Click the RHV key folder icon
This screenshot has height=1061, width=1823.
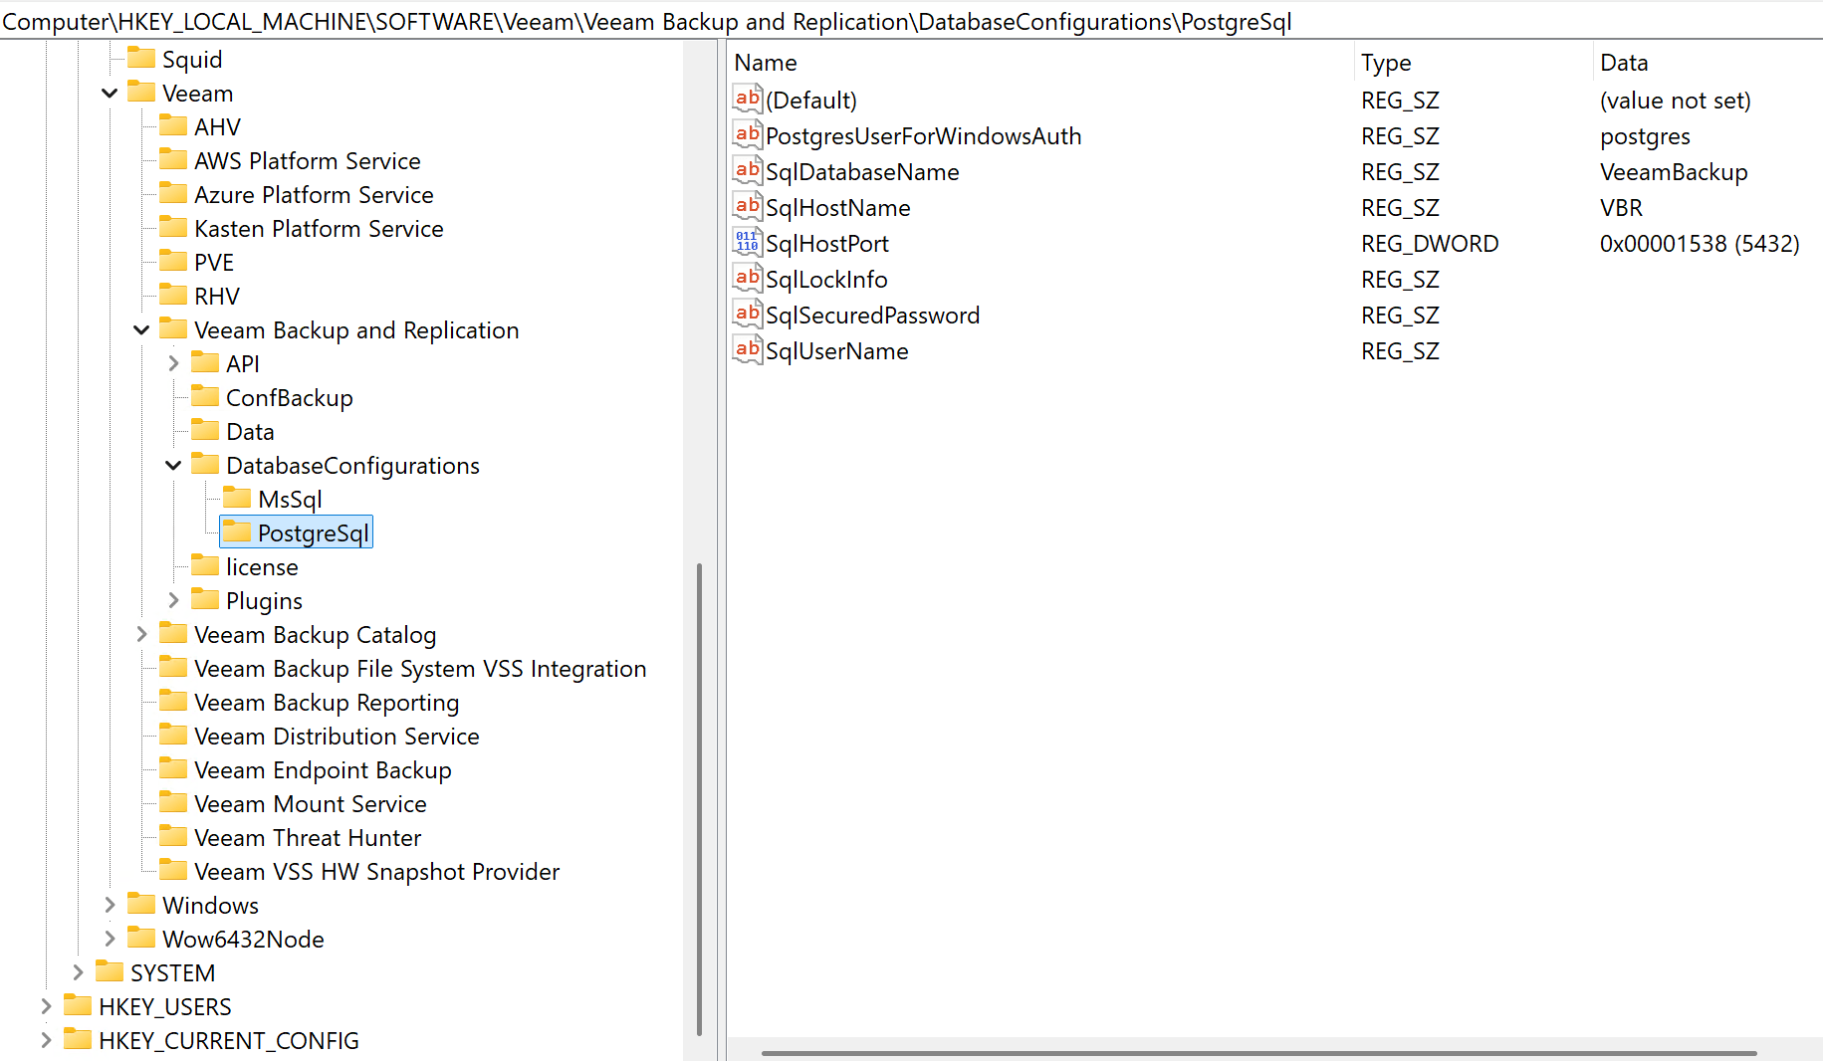(x=173, y=295)
